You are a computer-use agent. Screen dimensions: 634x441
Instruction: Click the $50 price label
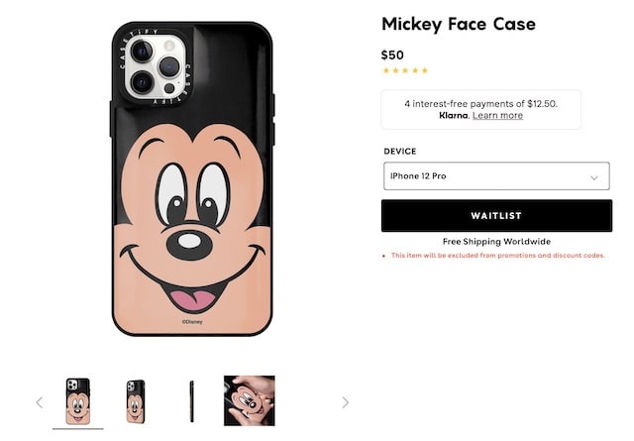(x=392, y=55)
